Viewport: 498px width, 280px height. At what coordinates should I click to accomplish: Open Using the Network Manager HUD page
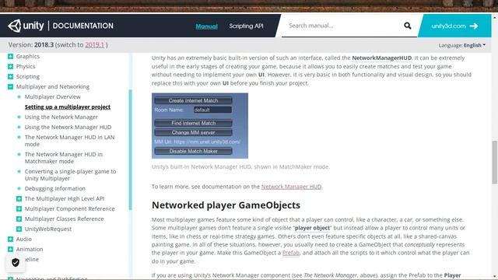[x=68, y=127]
